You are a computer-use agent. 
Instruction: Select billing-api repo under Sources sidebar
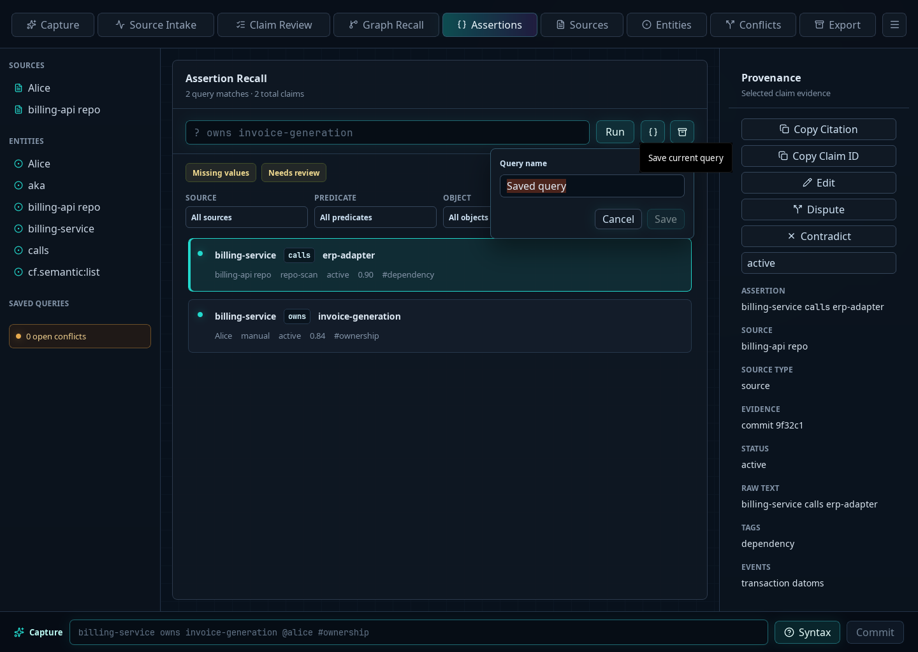tap(80, 110)
